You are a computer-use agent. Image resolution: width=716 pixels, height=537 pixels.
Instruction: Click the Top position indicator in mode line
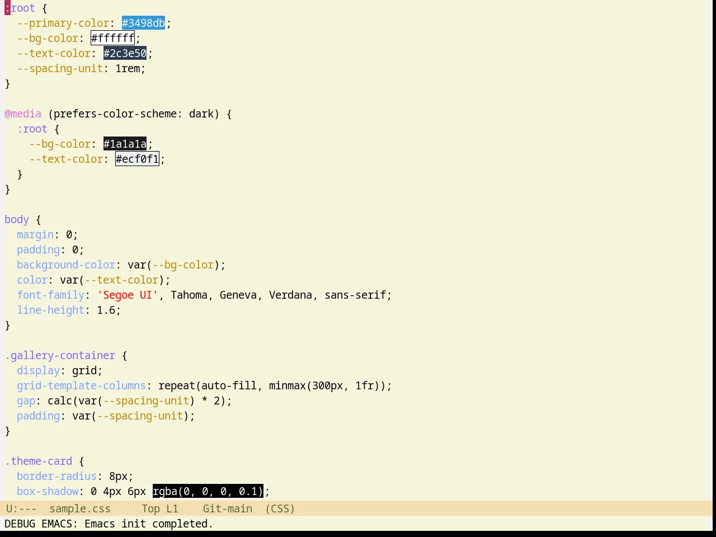150,508
